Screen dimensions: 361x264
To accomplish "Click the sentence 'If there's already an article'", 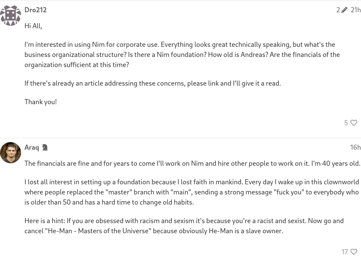I will point(153,84).
